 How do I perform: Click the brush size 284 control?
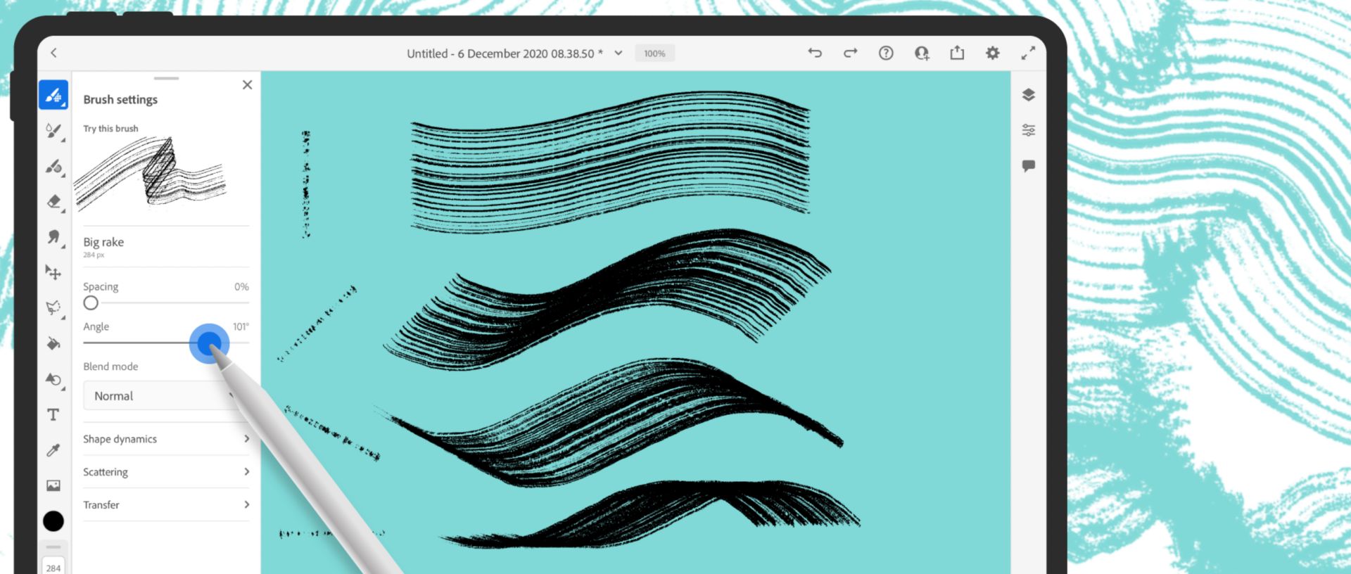pyautogui.click(x=53, y=567)
